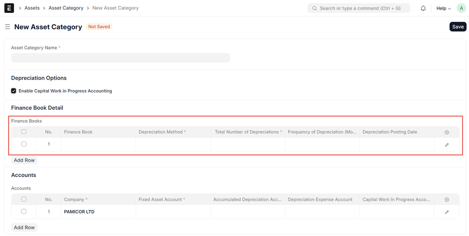469x236 pixels.
Task: Go to Assets breadcrumb
Action: click(32, 8)
